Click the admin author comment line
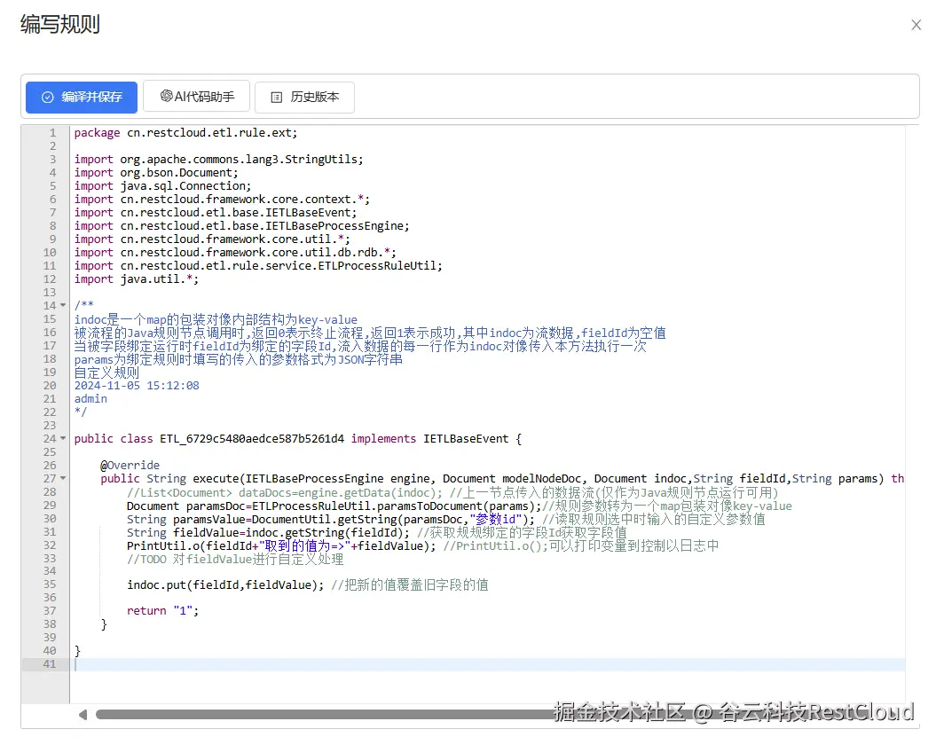The image size is (936, 745). [x=90, y=399]
